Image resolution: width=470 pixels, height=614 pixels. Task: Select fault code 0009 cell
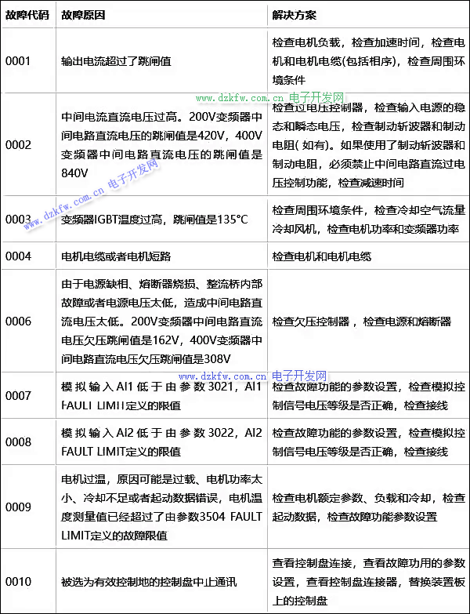point(19,507)
